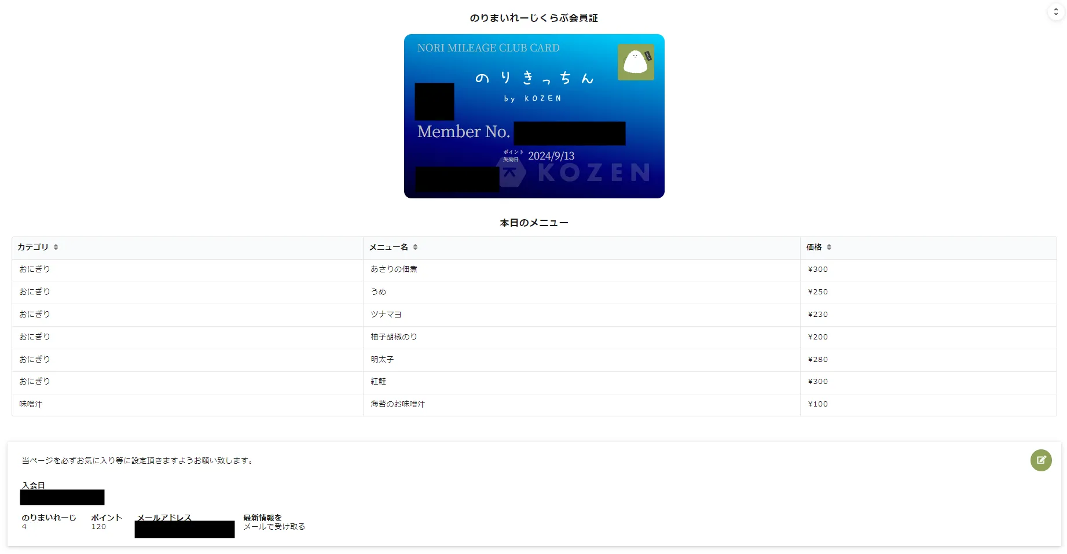Click the point expiry date 2024/9/13

pos(551,156)
